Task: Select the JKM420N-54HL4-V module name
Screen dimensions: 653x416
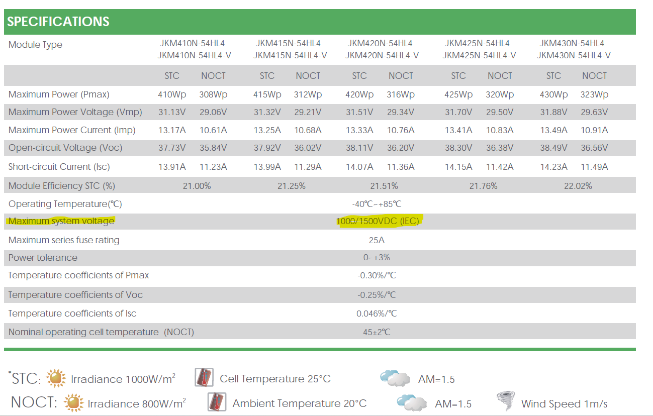Action: click(x=382, y=55)
